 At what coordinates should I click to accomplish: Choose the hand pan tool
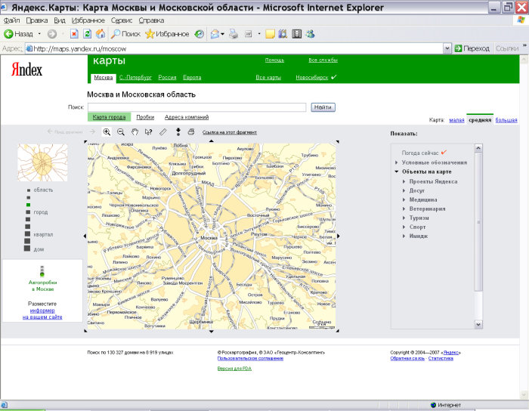point(135,132)
